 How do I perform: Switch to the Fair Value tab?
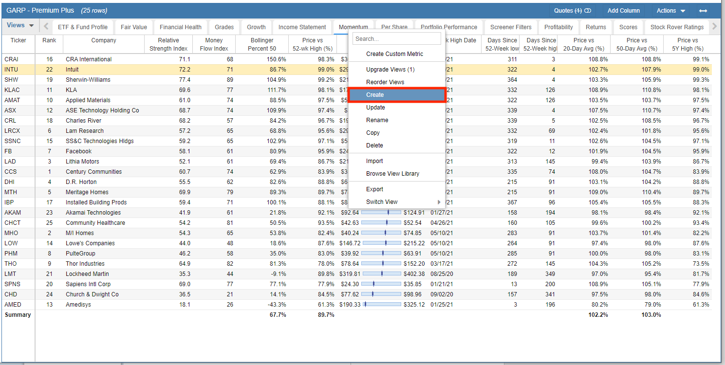(x=134, y=27)
